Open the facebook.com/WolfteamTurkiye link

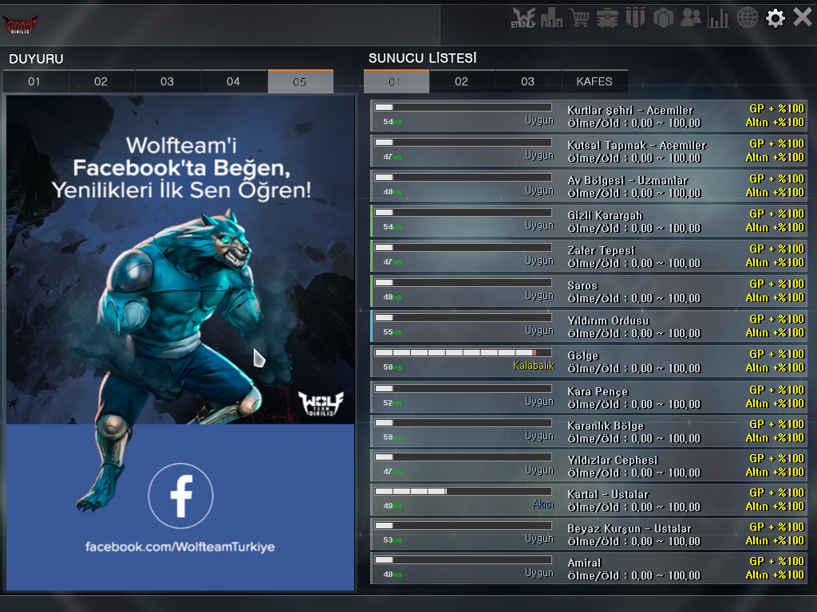click(180, 547)
